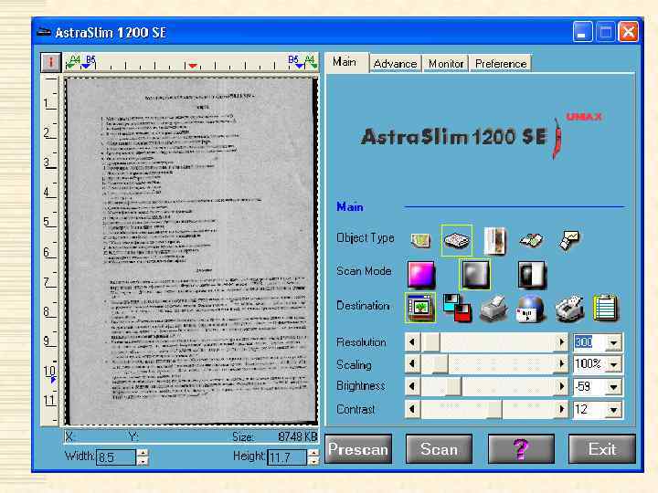Open the Resolution dropdown
658x493 pixels.
pos(613,343)
